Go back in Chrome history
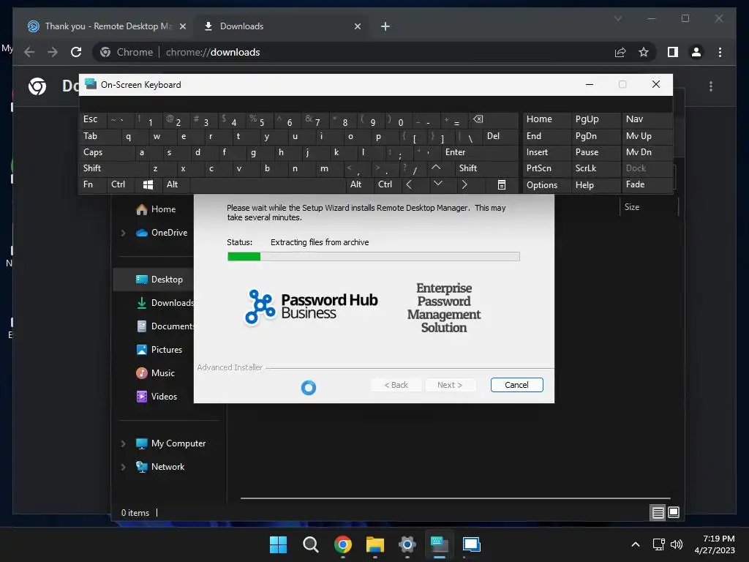Viewport: 749px width, 562px height. (x=29, y=52)
